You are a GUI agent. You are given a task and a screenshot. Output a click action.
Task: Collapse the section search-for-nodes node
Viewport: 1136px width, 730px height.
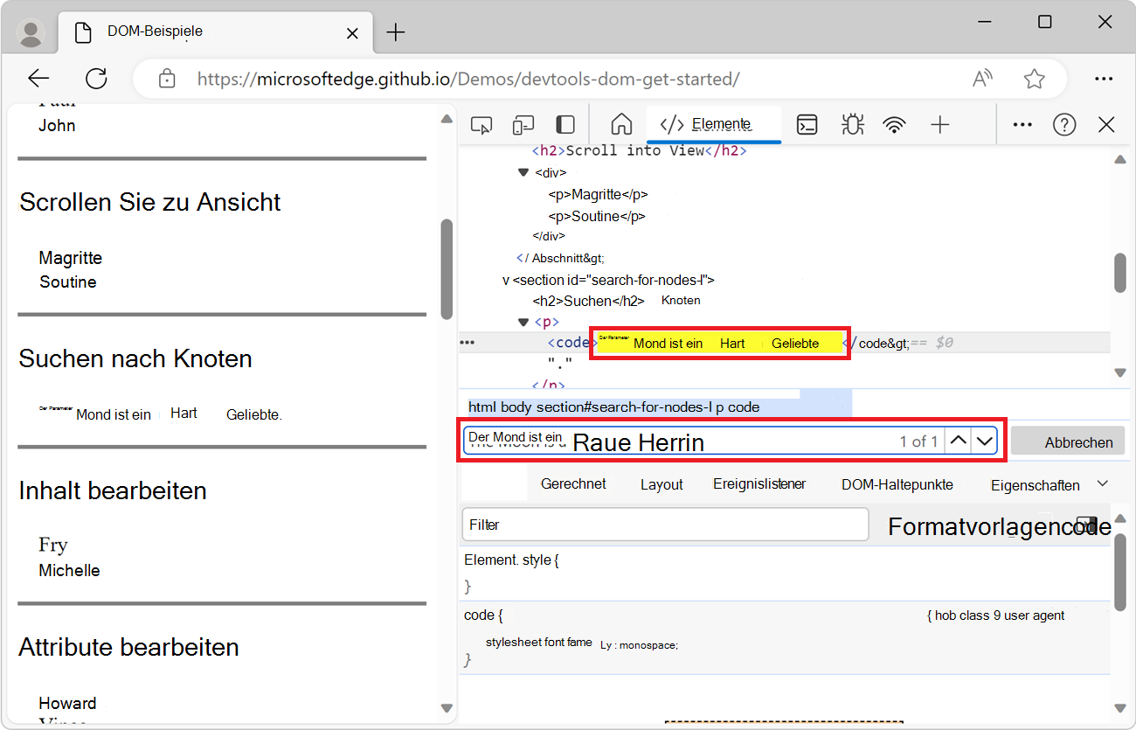505,281
